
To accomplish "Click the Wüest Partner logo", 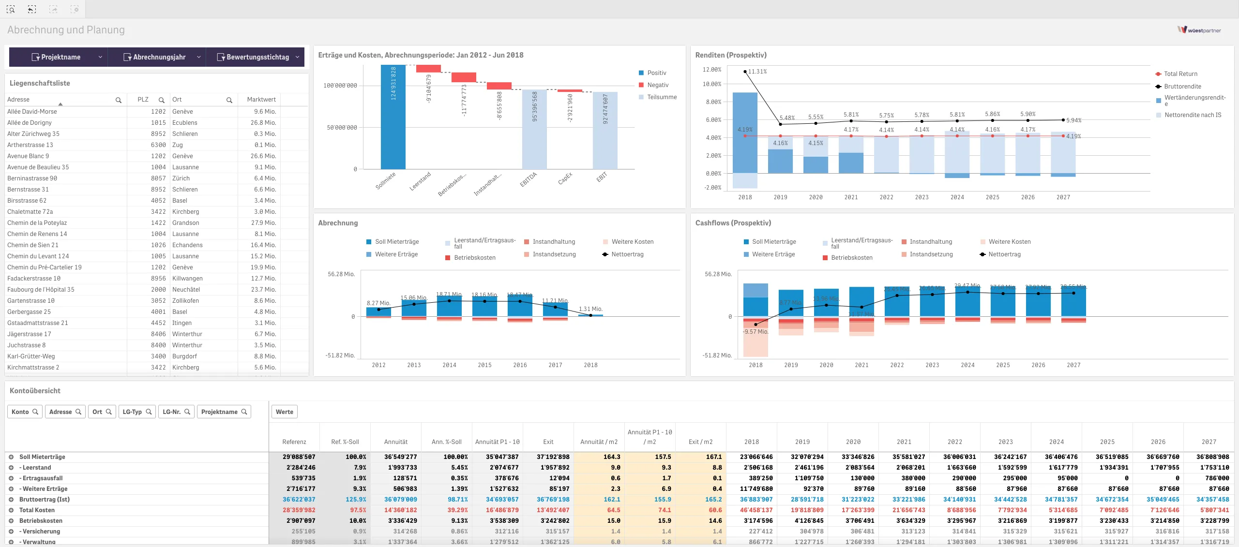I will pyautogui.click(x=1199, y=30).
